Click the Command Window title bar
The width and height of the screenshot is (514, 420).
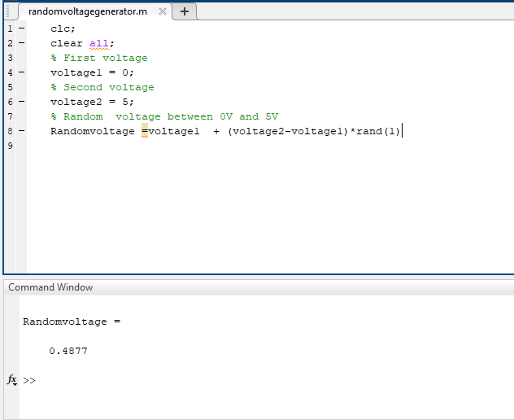click(259, 287)
